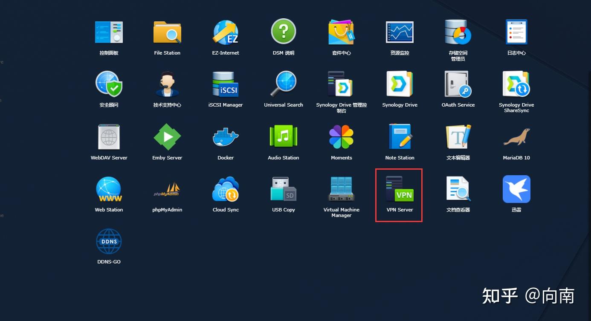
Task: Launch Synology Drive app
Action: pos(400,84)
